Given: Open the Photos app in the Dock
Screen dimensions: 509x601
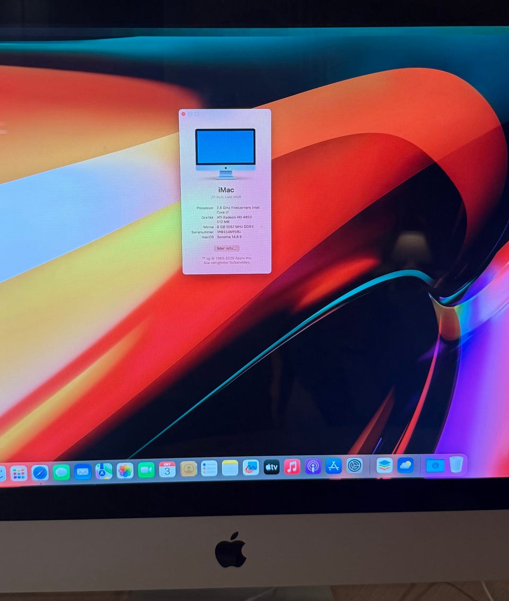Looking at the screenshot, I should [125, 470].
